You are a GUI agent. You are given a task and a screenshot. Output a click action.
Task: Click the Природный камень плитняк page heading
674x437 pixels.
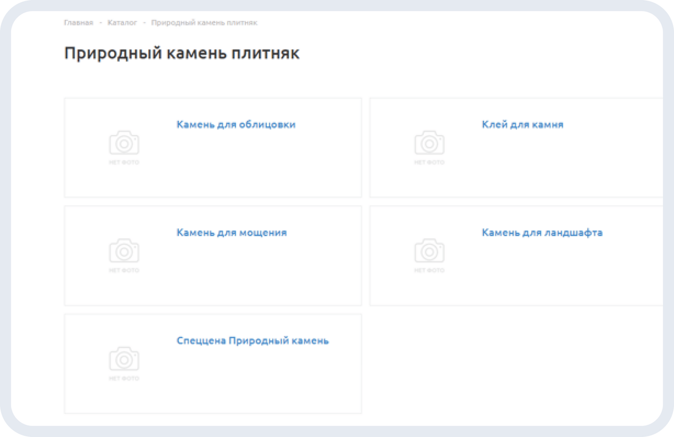182,53
